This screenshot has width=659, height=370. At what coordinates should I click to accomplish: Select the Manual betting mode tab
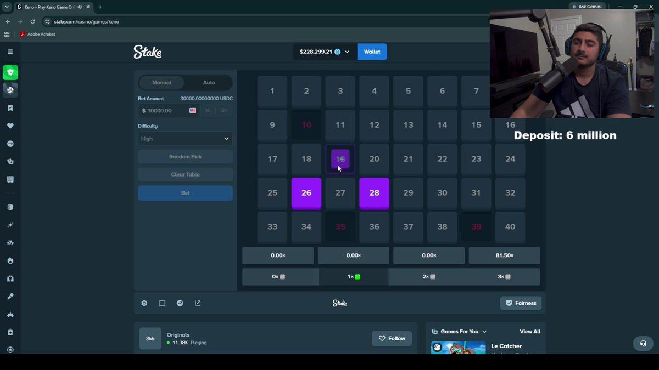(161, 83)
